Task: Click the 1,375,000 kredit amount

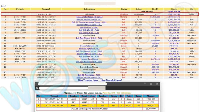Action: [155, 59]
